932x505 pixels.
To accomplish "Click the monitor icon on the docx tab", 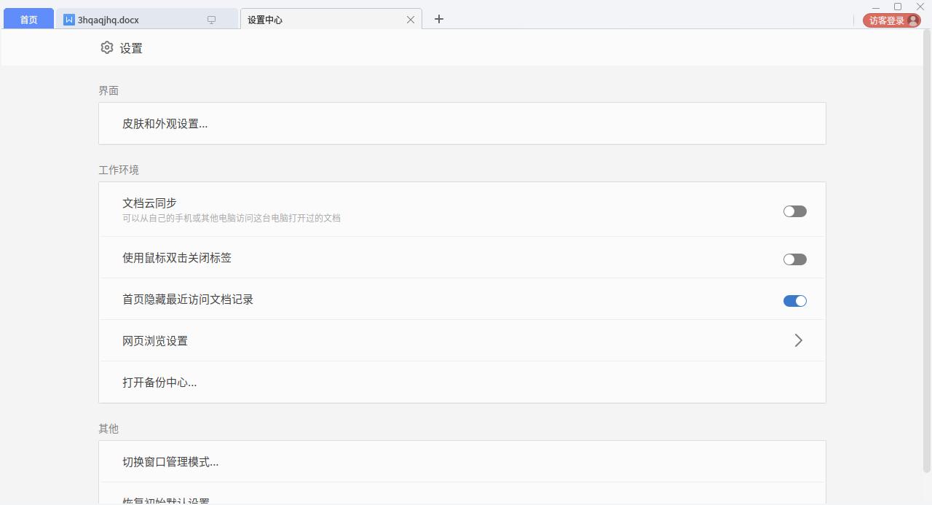I will pyautogui.click(x=211, y=20).
